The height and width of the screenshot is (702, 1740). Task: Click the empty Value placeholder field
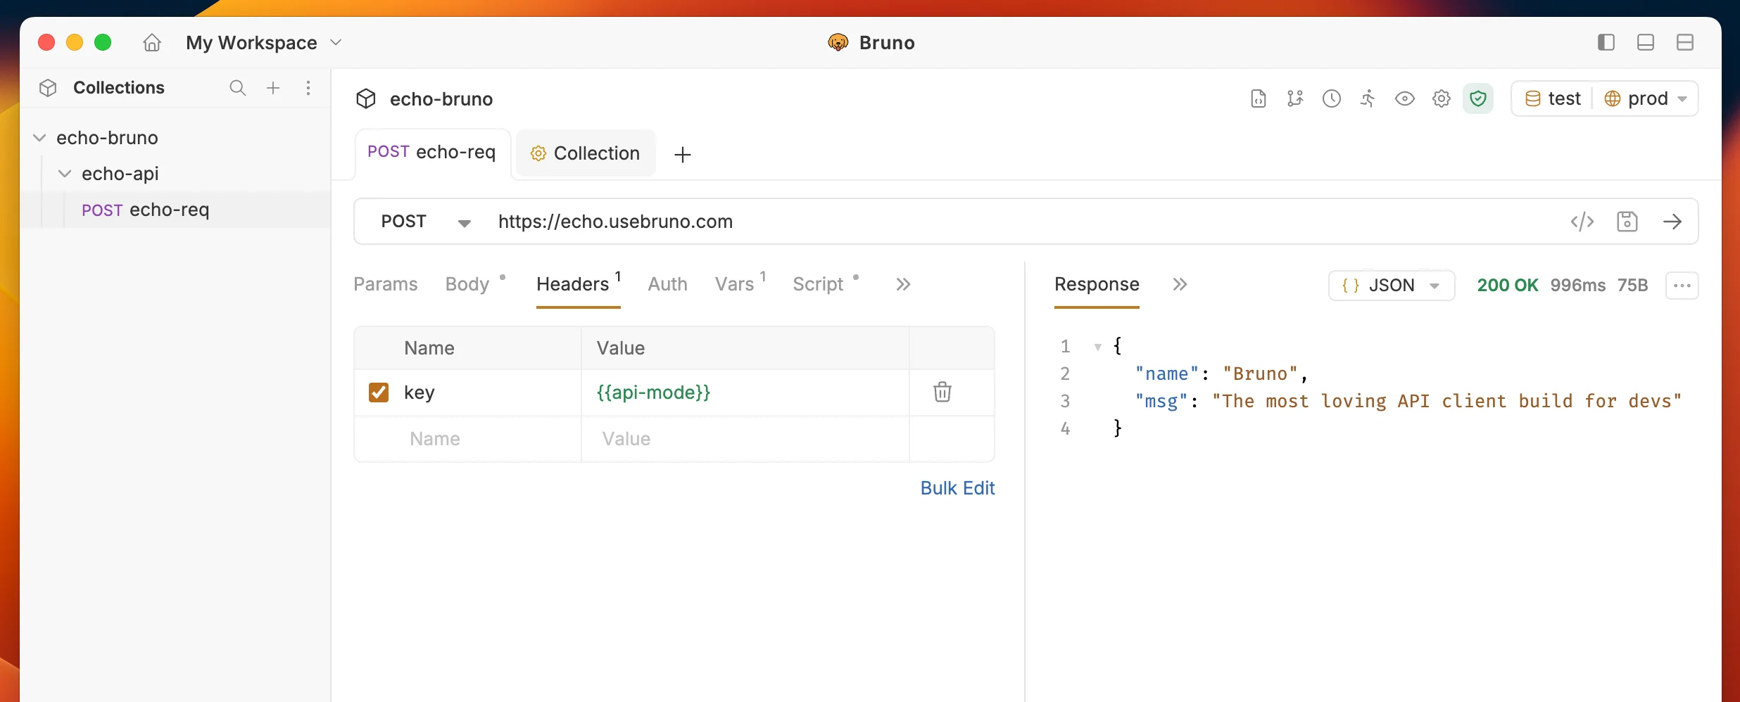(745, 439)
